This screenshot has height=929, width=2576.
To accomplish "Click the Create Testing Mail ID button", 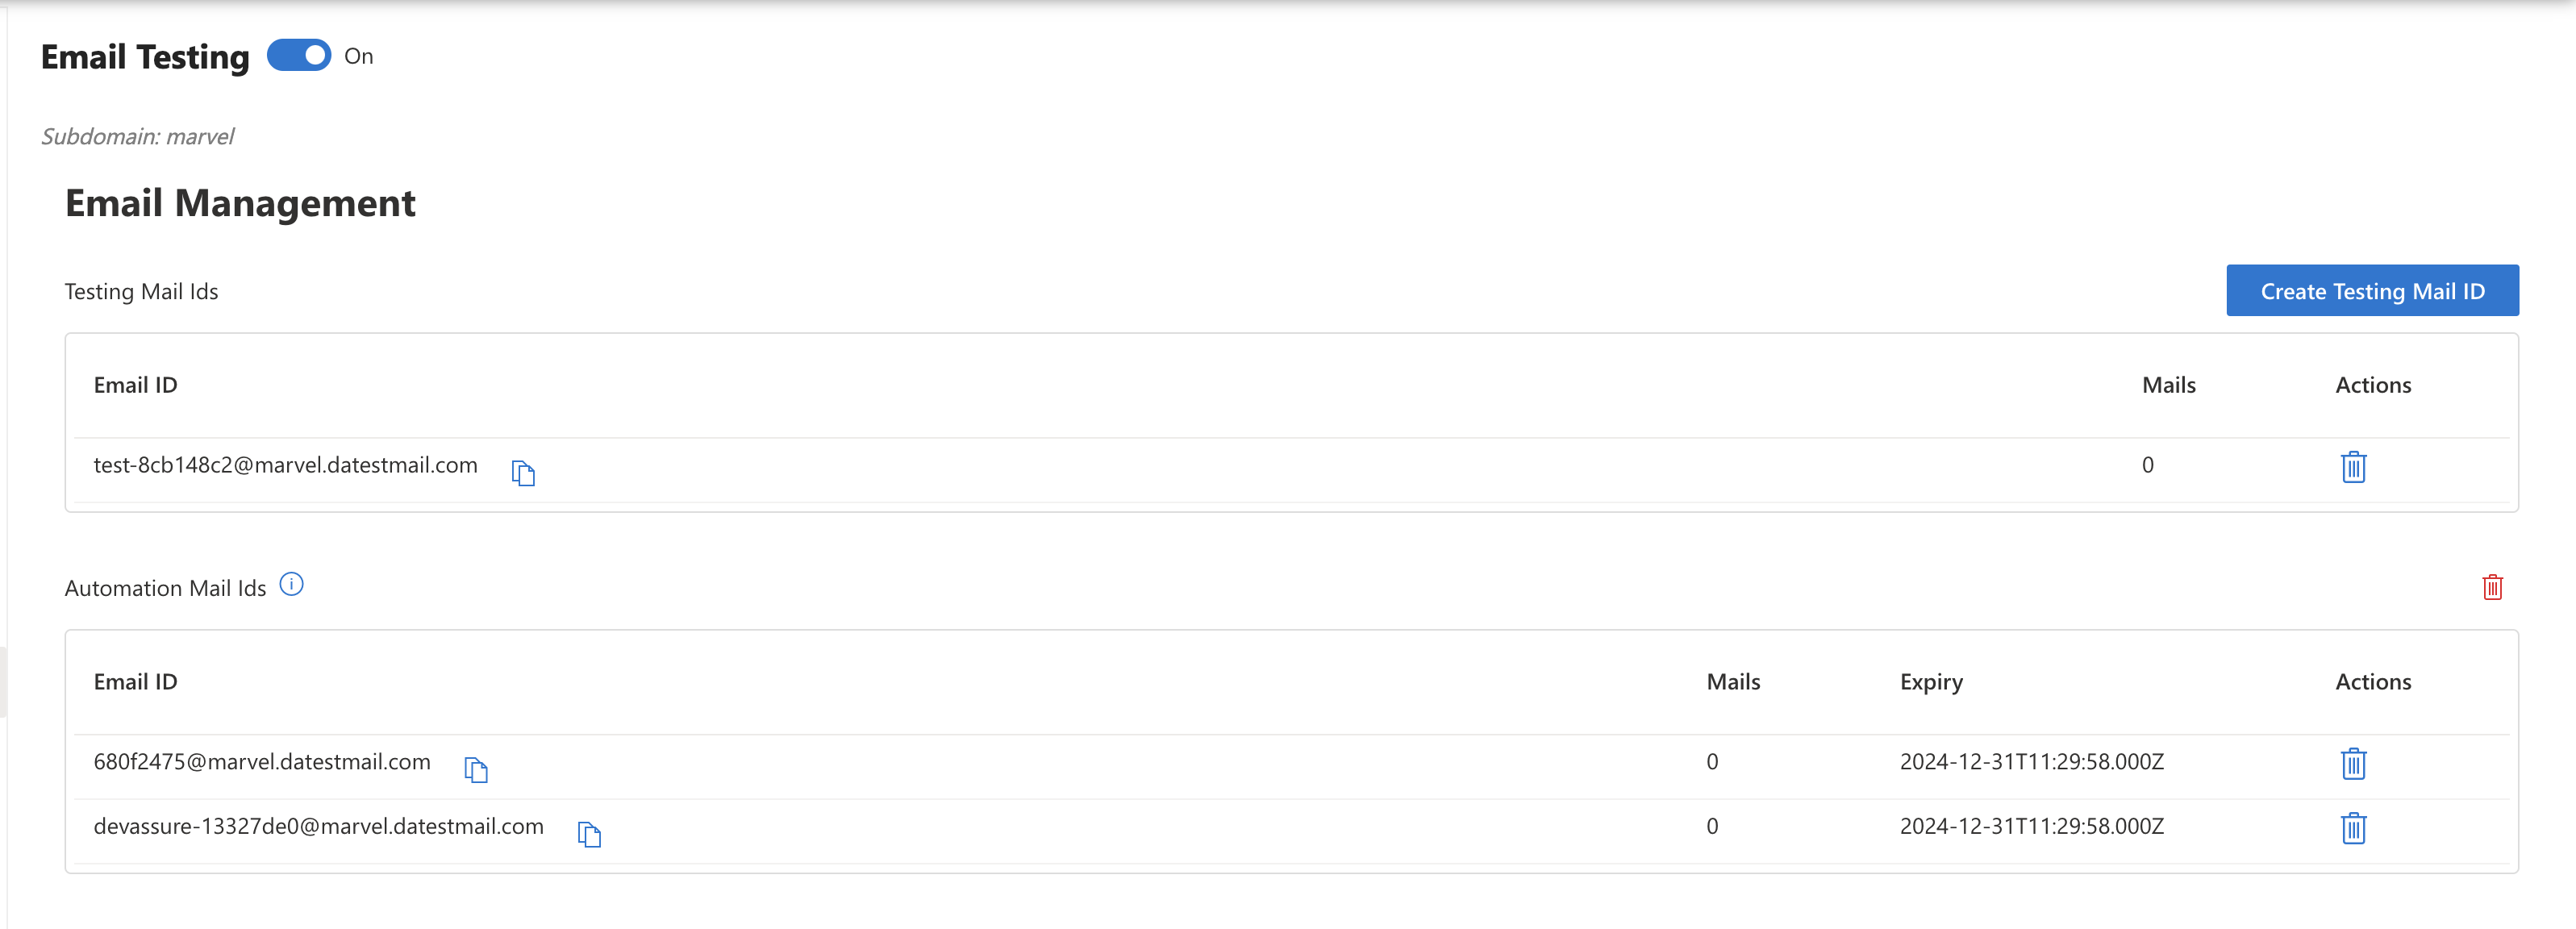I will [x=2372, y=290].
